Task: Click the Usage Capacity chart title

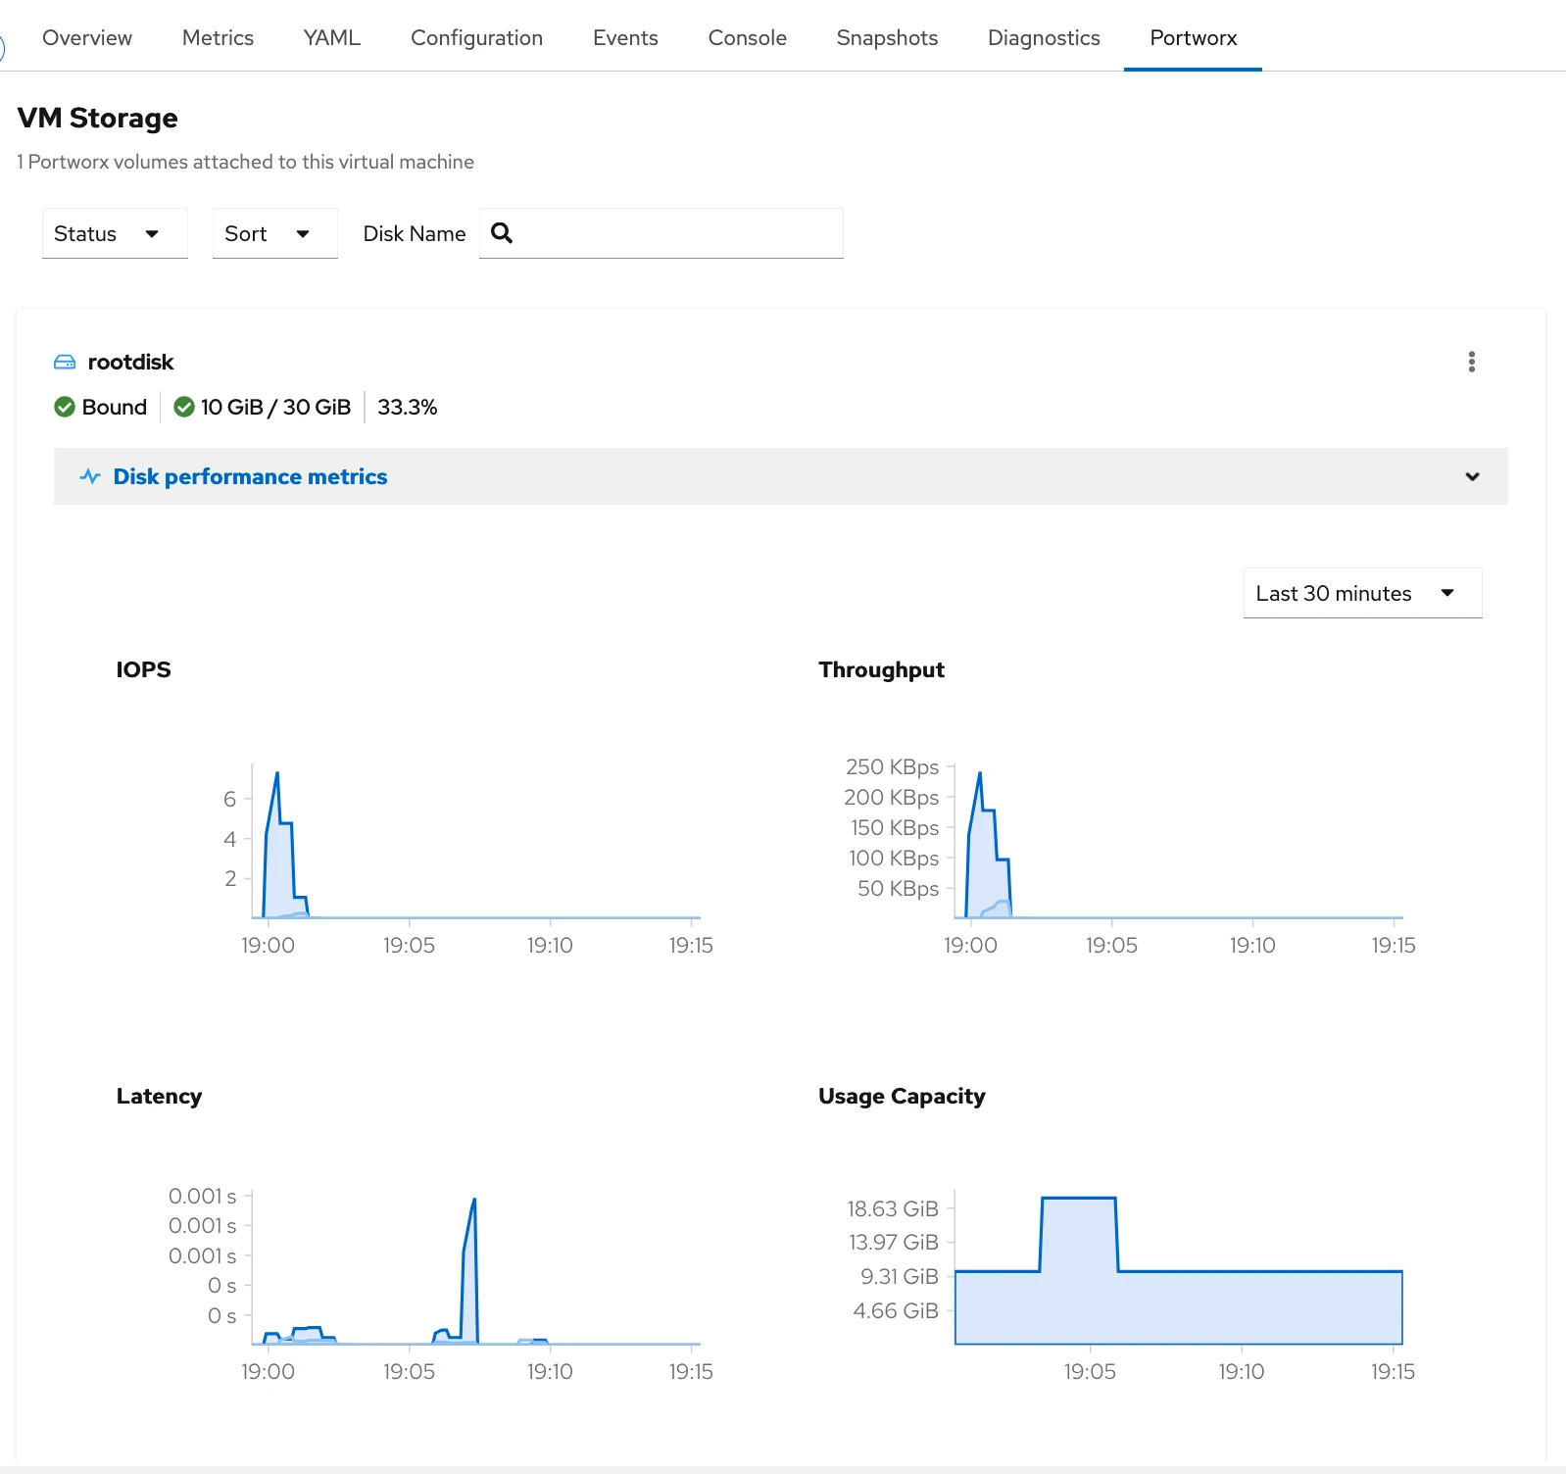Action: (x=902, y=1096)
